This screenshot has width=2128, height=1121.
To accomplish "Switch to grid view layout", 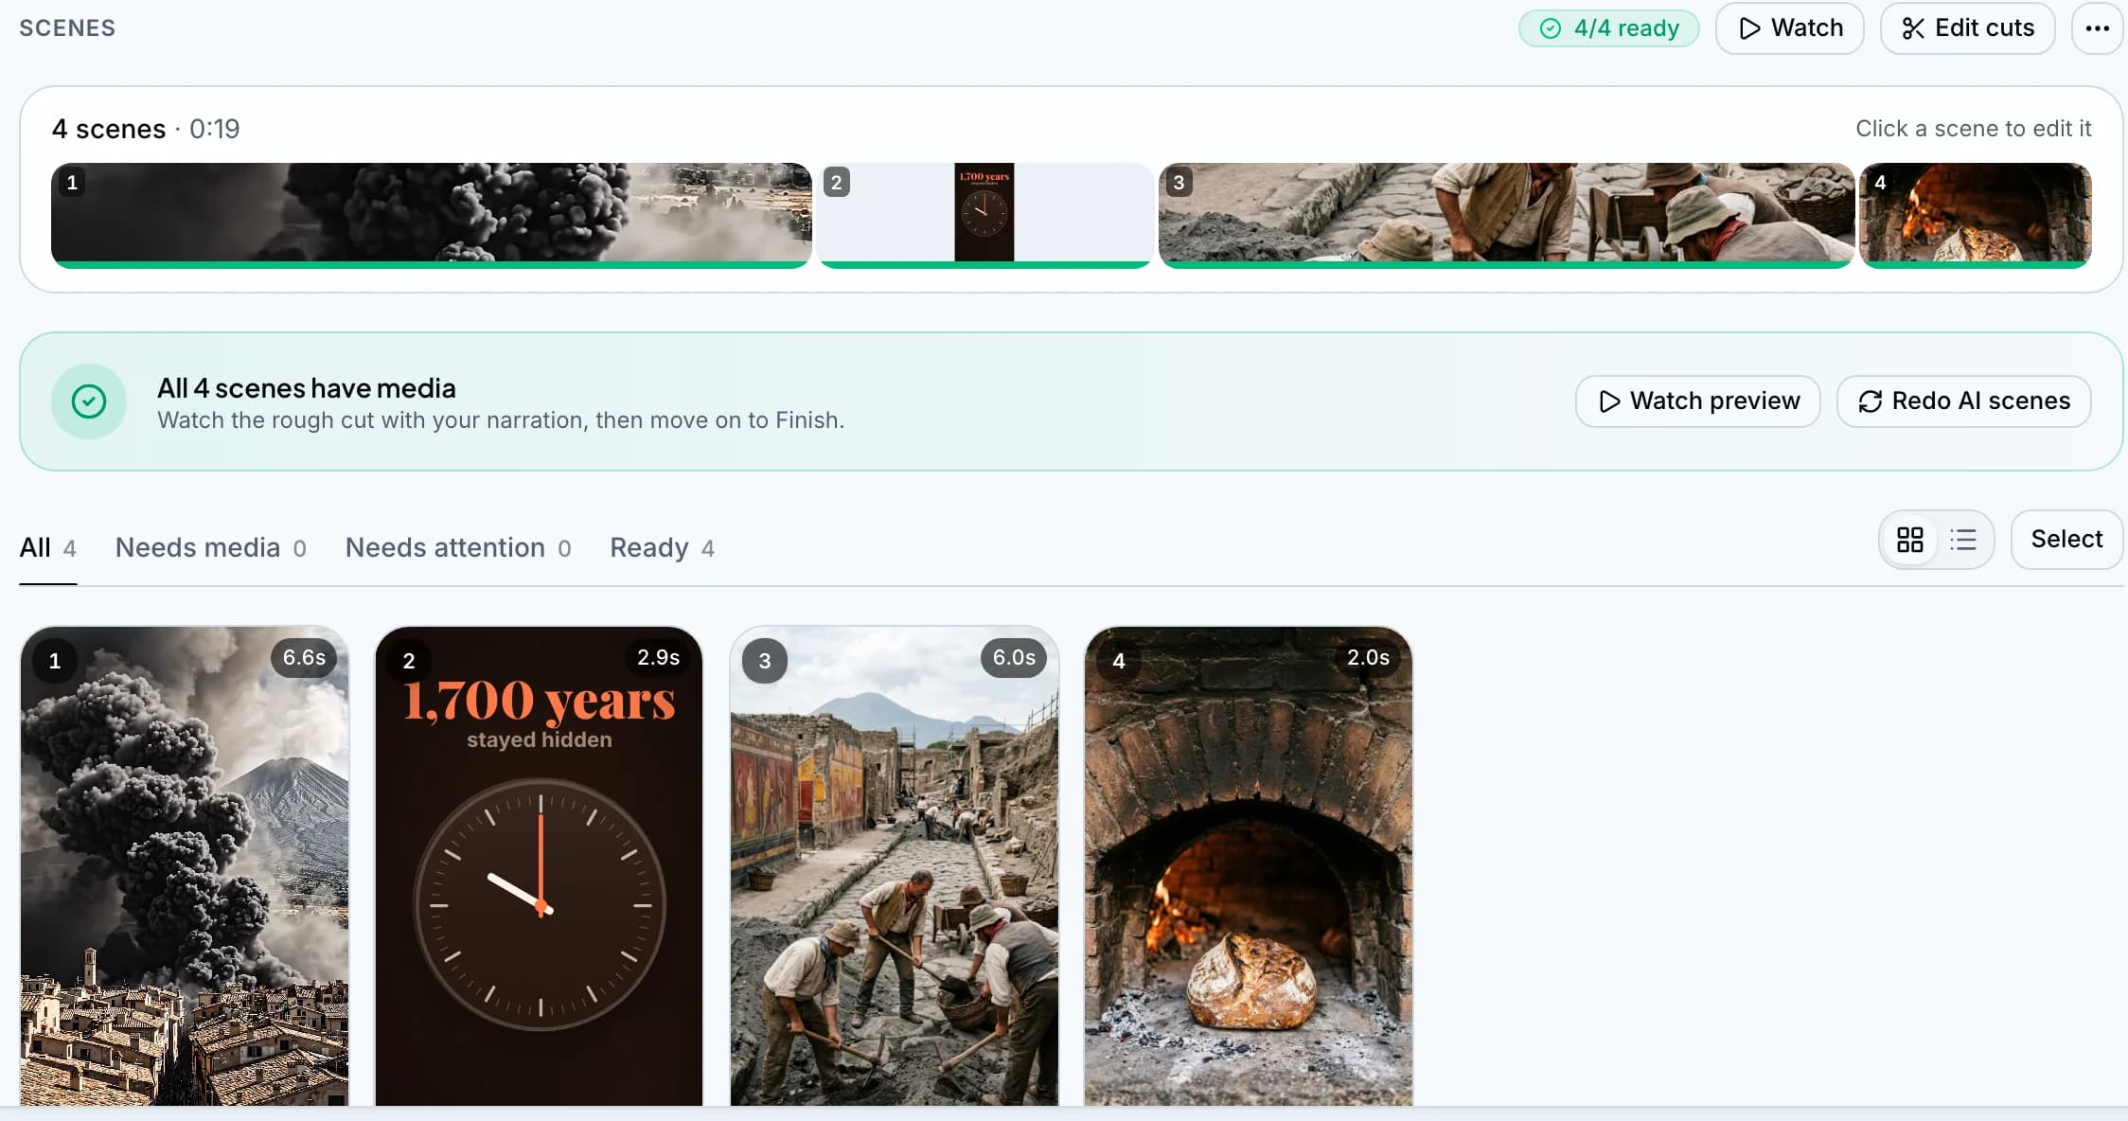I will pos(1910,540).
